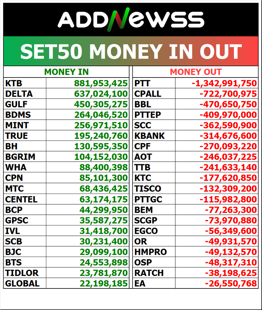Choose the CENTEL ticker cell

point(21,199)
